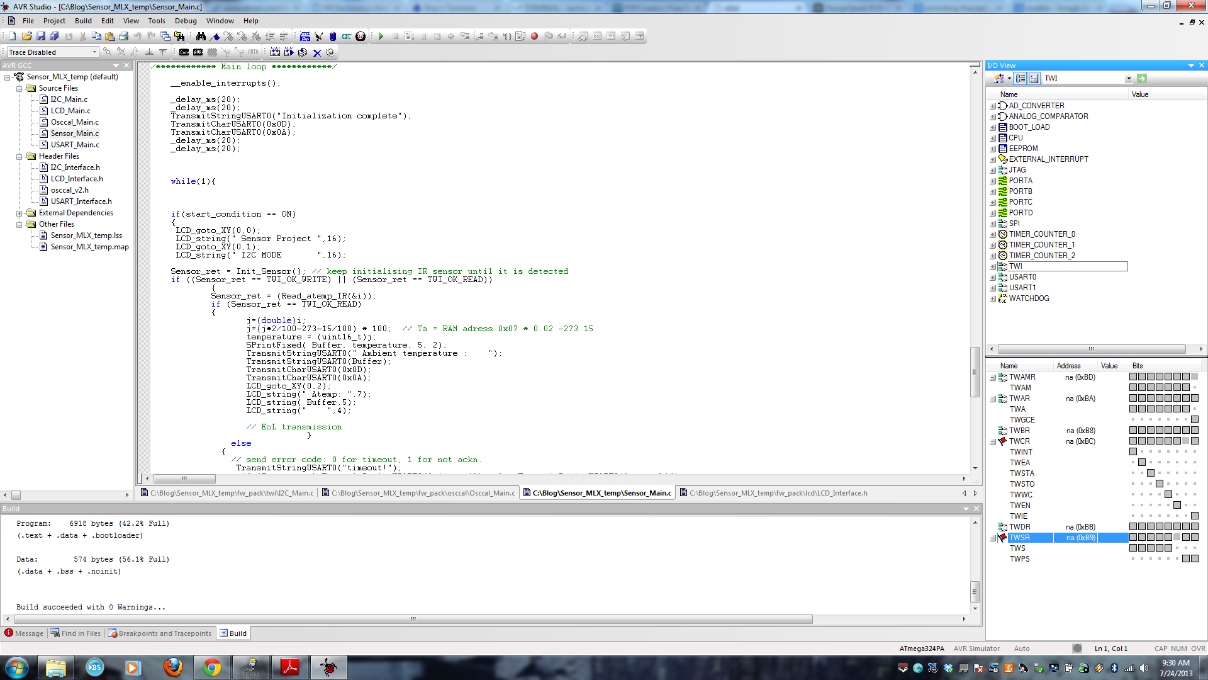Viewport: 1208px width, 680px height.
Task: Collapse the Header Files folder
Action: click(x=20, y=157)
